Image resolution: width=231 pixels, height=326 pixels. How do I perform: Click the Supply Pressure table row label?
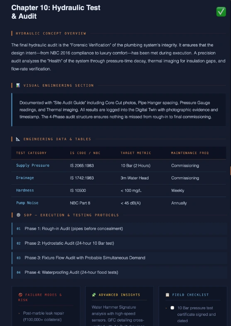pyautogui.click(x=33, y=165)
